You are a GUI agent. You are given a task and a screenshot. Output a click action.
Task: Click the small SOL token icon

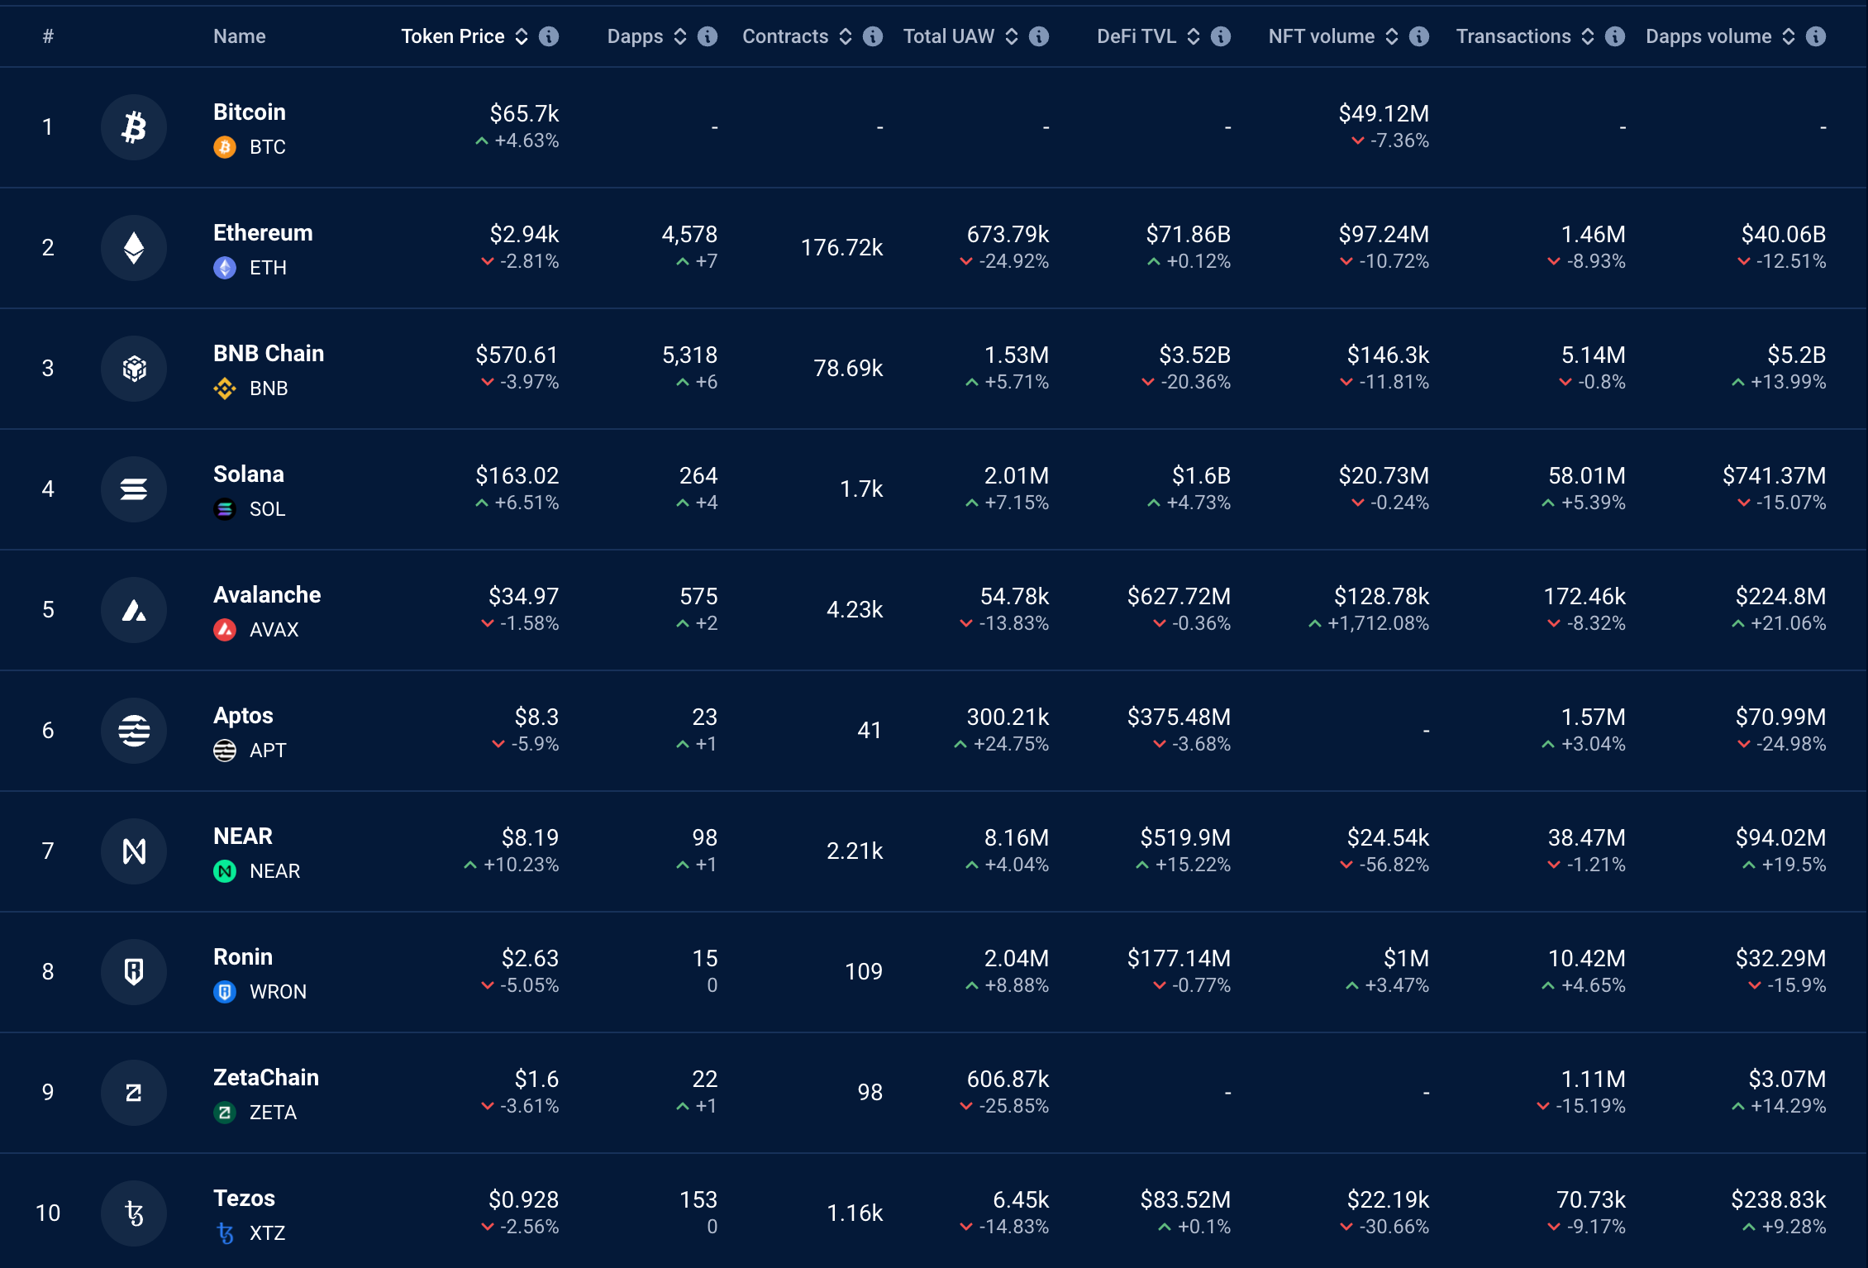click(225, 509)
